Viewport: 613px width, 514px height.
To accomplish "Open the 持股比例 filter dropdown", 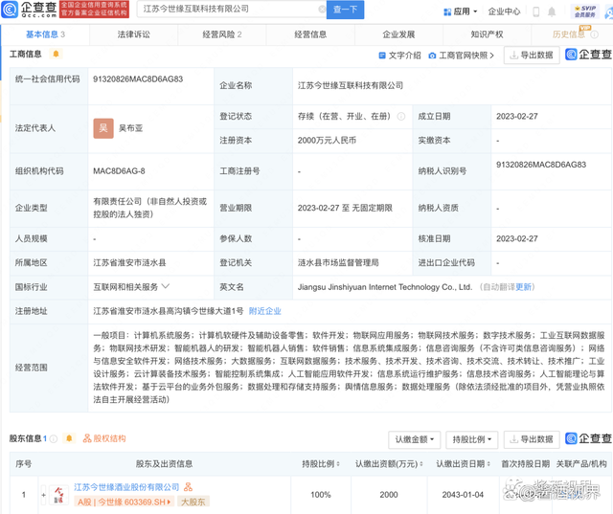I will 470,439.
